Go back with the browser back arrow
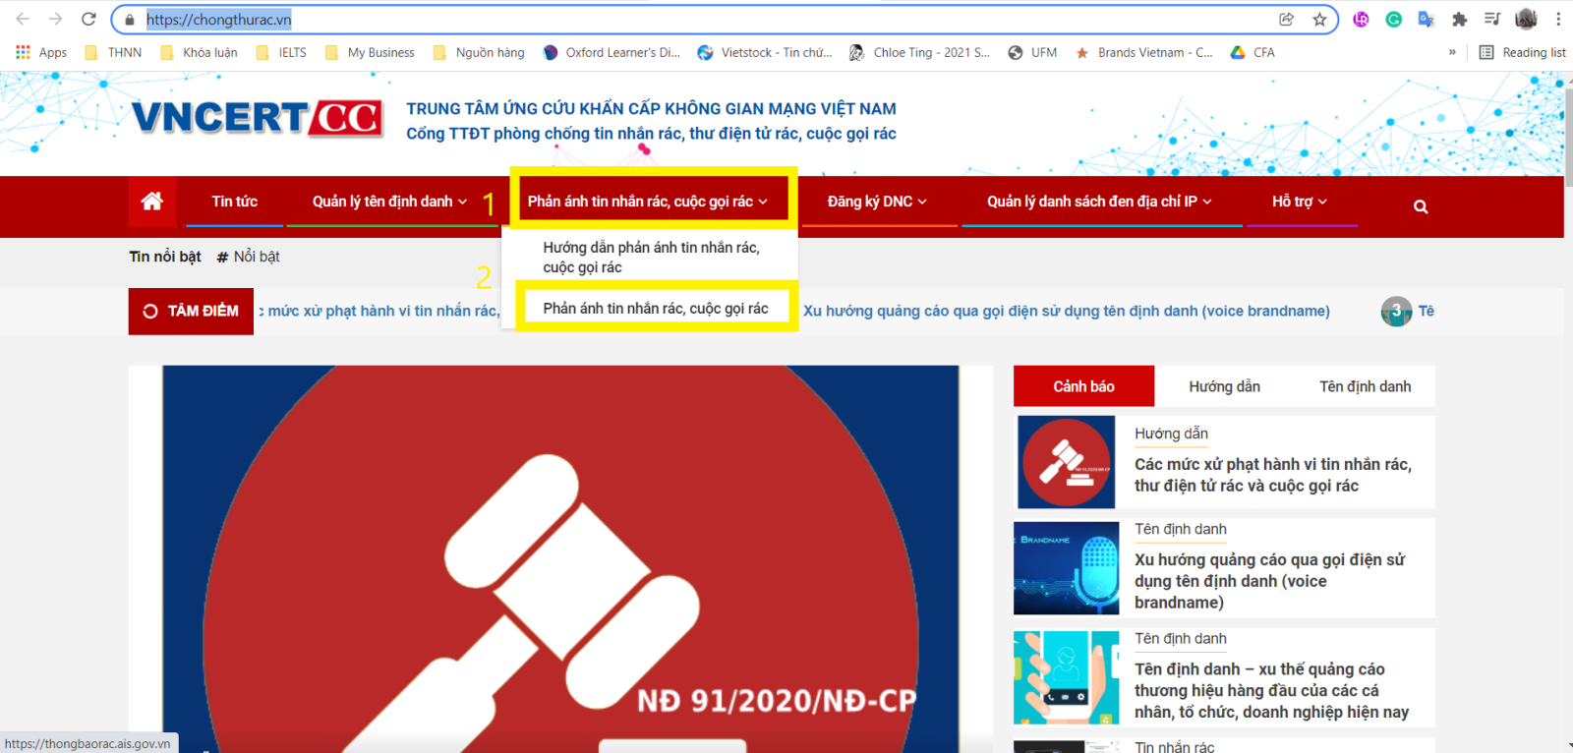This screenshot has width=1573, height=753. pyautogui.click(x=23, y=19)
